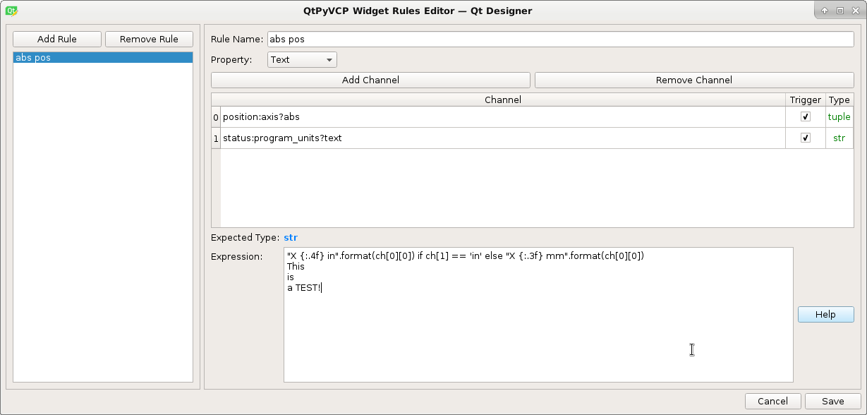This screenshot has height=415, width=867.
Task: Open the Property dropdown showing Text
Action: point(302,59)
